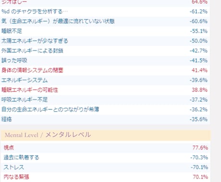The image size is (221, 182).
Task: Click the -70.1% value in ストレス row
Action: pyautogui.click(x=199, y=167)
